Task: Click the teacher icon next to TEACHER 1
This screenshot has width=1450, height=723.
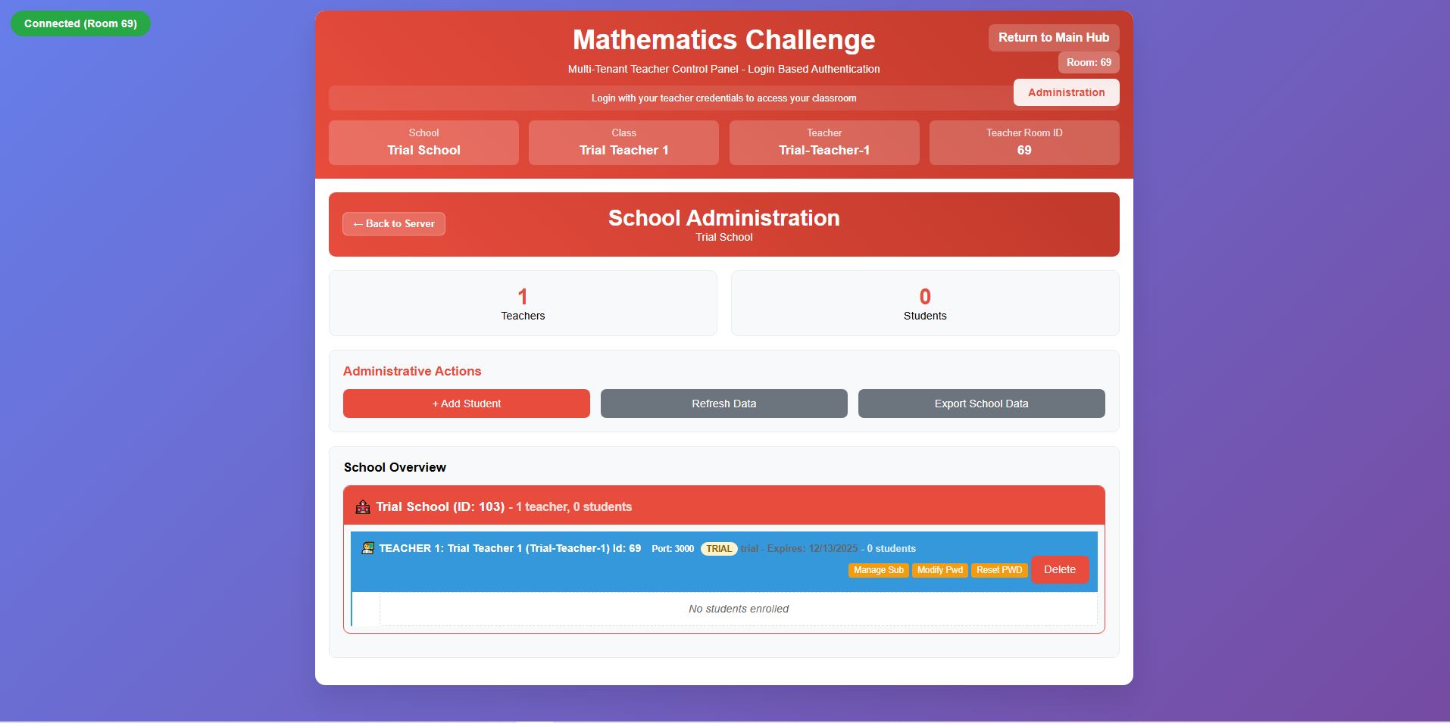Action: (368, 547)
